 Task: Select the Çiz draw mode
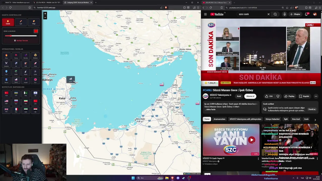coord(21,22)
